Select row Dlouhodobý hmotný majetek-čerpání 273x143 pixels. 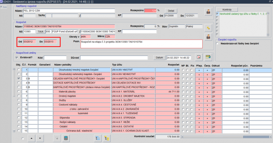pyautogui.click(x=82, y=70)
